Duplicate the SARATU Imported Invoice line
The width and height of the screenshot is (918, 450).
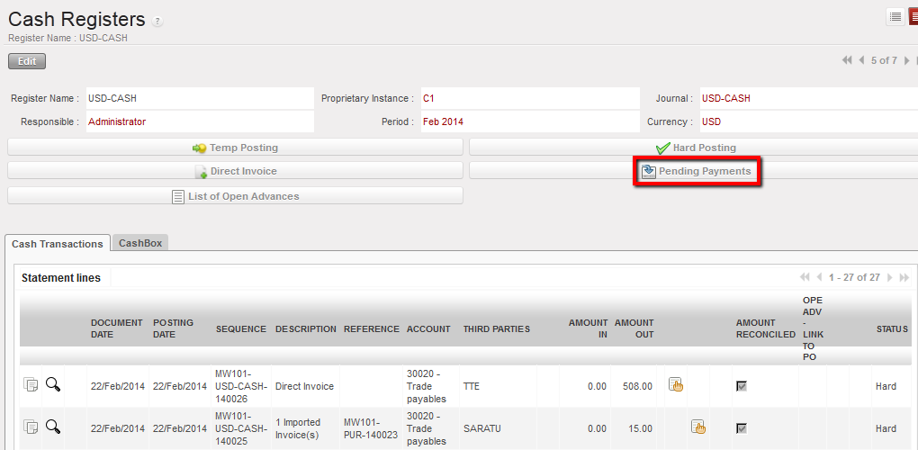pos(31,427)
